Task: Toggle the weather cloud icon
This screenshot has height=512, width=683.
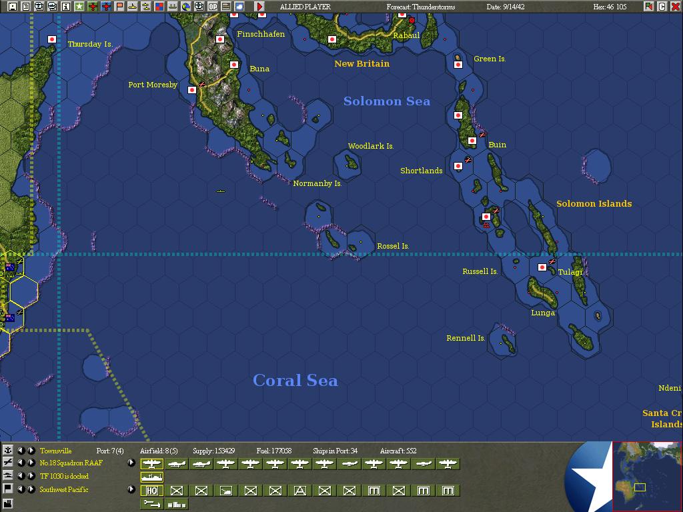Action: pos(239,7)
